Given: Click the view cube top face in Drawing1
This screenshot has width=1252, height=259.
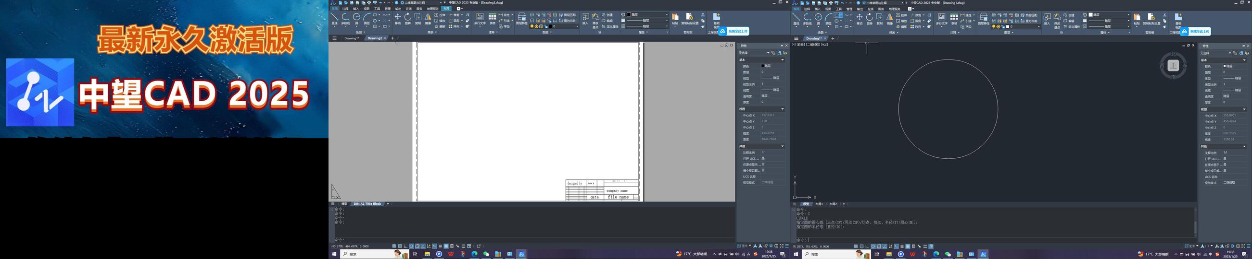Looking at the screenshot, I should pos(1173,66).
